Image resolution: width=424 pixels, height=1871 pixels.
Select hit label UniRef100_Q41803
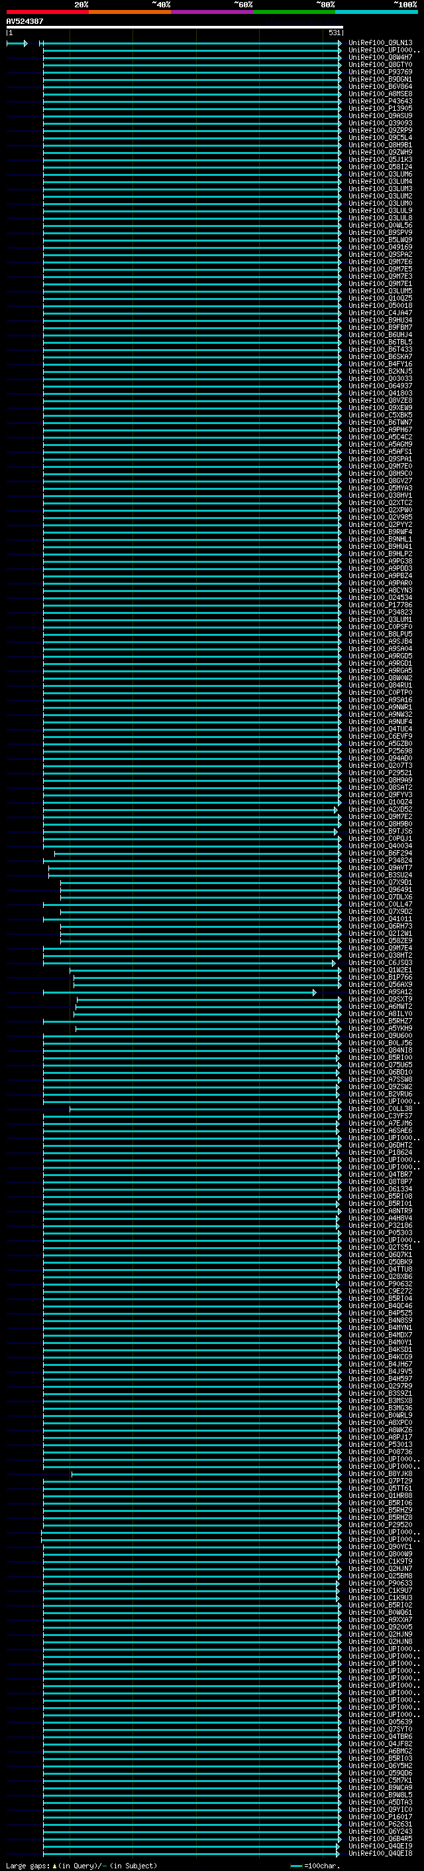[380, 393]
